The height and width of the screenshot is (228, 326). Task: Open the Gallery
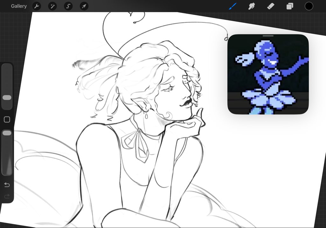19,6
